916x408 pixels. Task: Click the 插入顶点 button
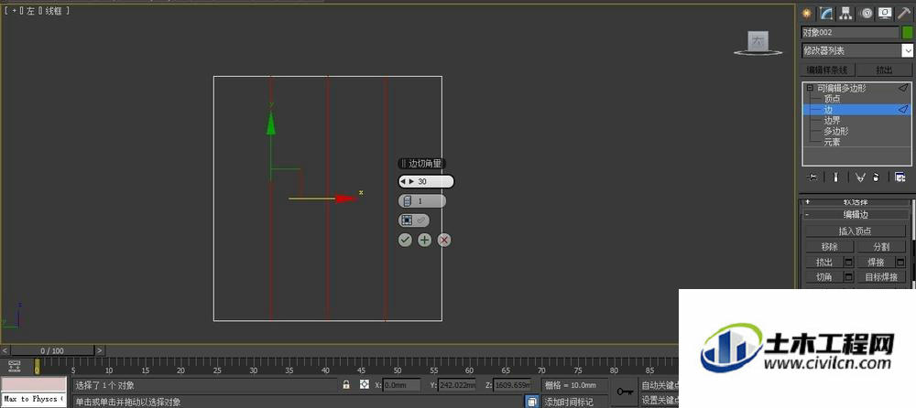click(856, 231)
